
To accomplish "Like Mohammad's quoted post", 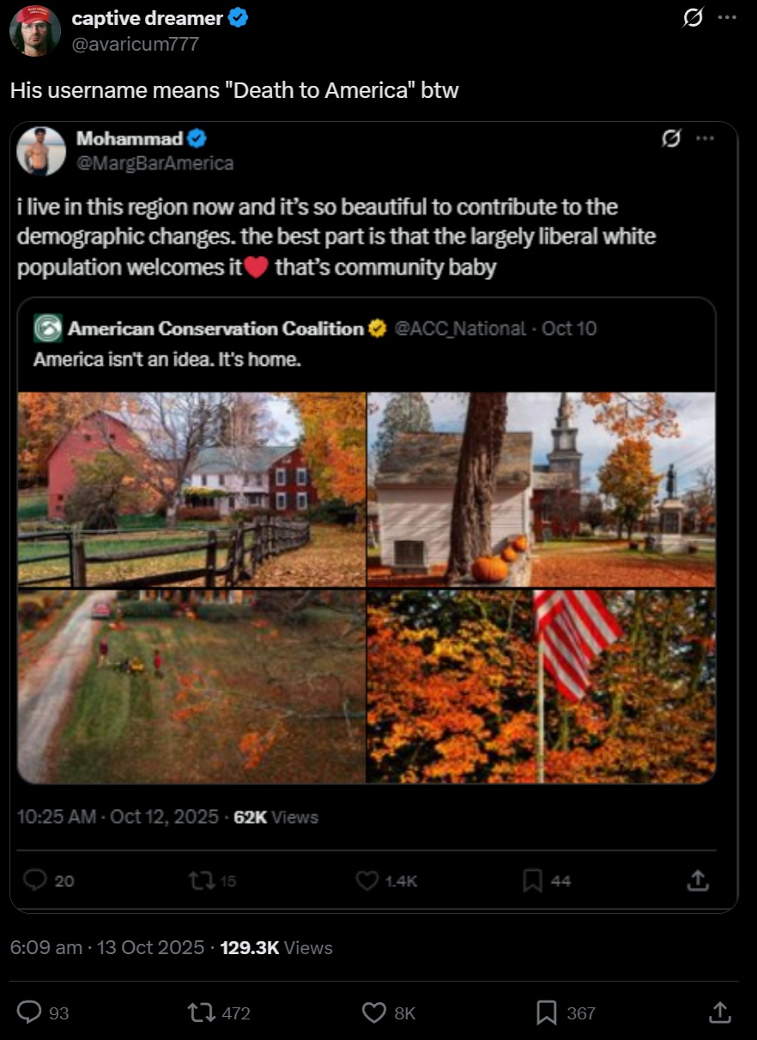I will [x=367, y=880].
